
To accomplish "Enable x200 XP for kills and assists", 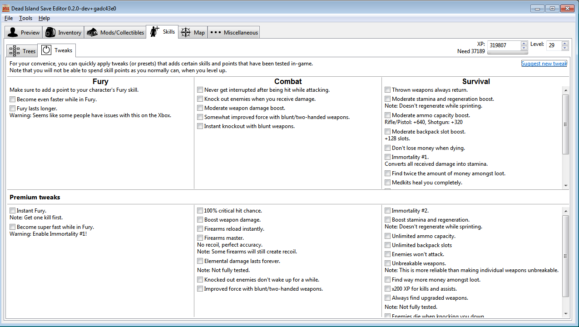I will click(388, 289).
